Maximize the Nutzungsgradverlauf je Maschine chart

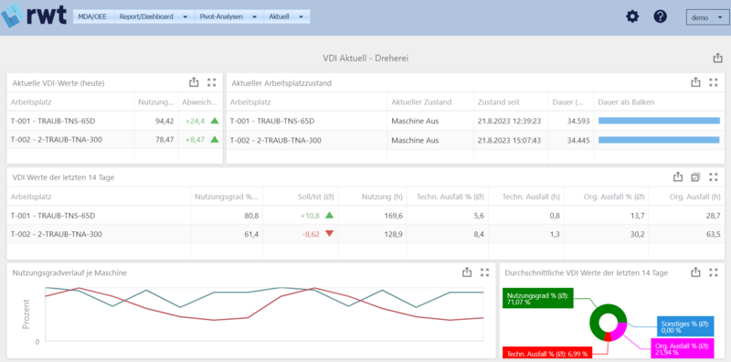pos(485,272)
